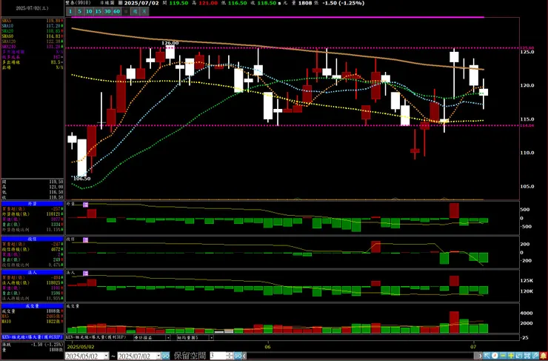The height and width of the screenshot is (361, 548).
Task: Click the small icon before the 2025/07/02 header date
Action: pos(121,3)
